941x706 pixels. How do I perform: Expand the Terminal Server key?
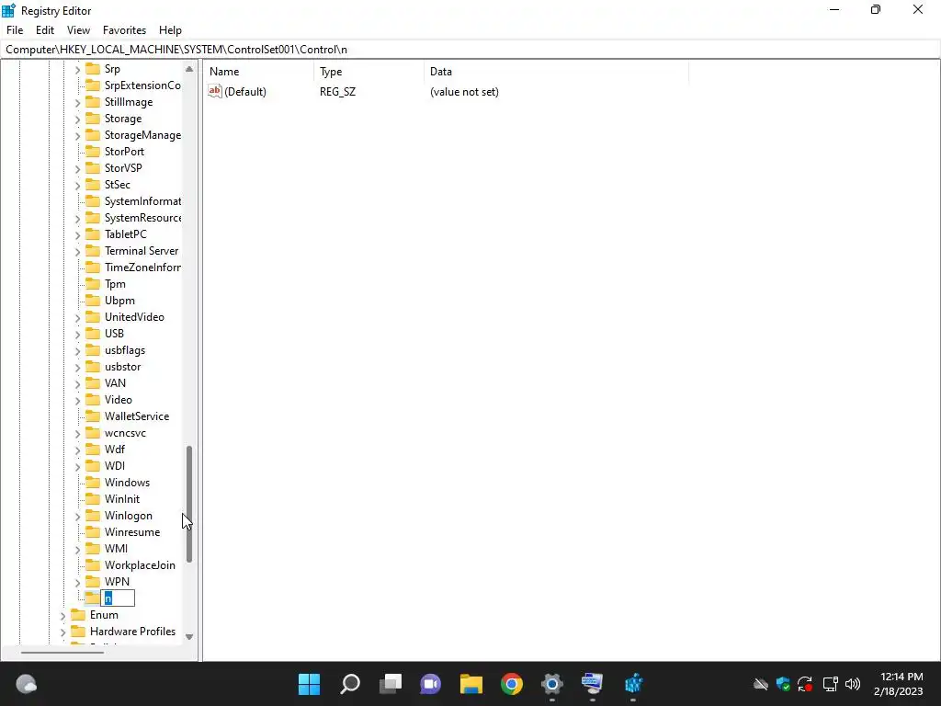[x=77, y=252]
